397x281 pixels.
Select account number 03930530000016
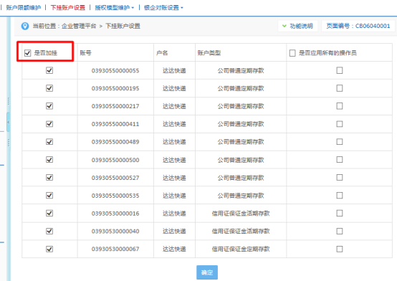click(x=115, y=214)
